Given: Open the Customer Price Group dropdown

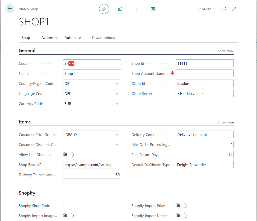Looking at the screenshot, I should click(117, 135).
